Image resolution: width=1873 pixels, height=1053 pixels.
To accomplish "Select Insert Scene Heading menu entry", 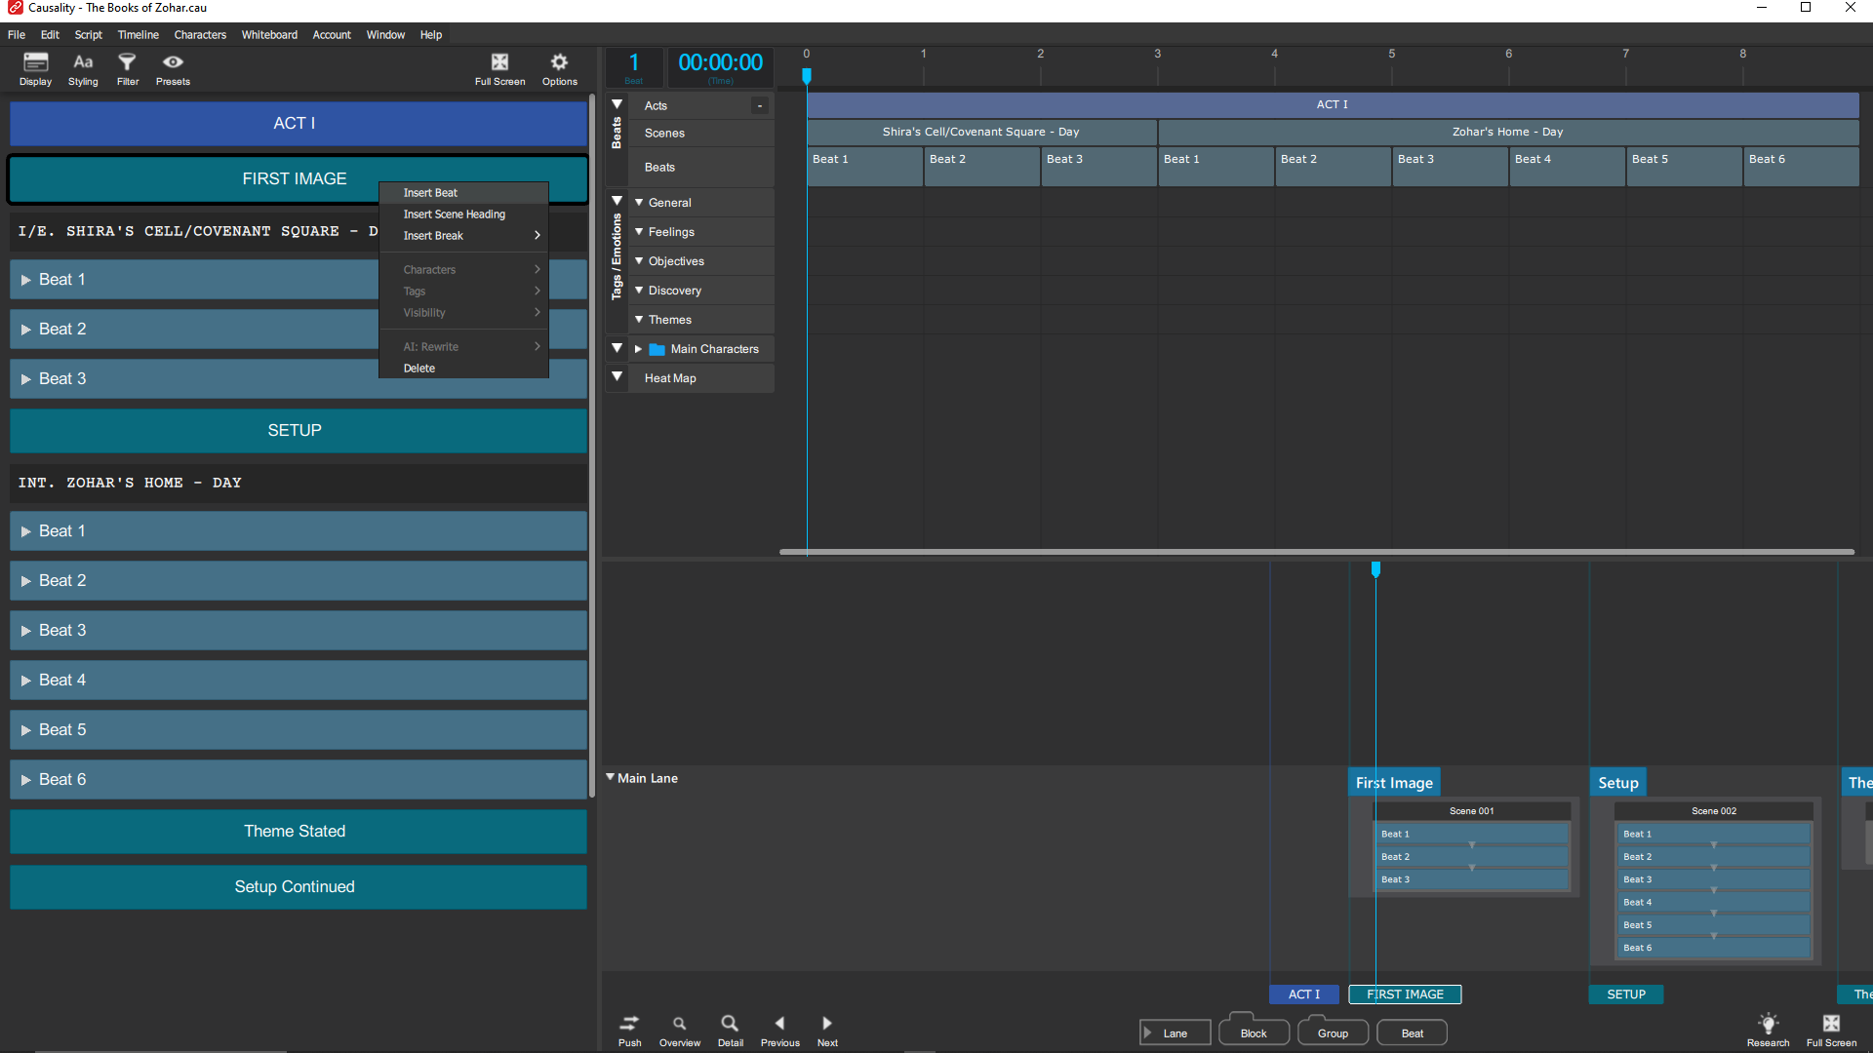I will click(x=455, y=214).
